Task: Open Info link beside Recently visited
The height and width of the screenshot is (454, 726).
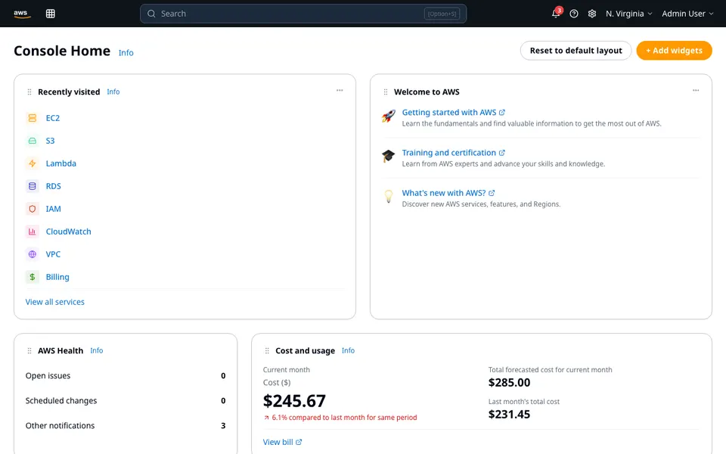Action: (113, 92)
